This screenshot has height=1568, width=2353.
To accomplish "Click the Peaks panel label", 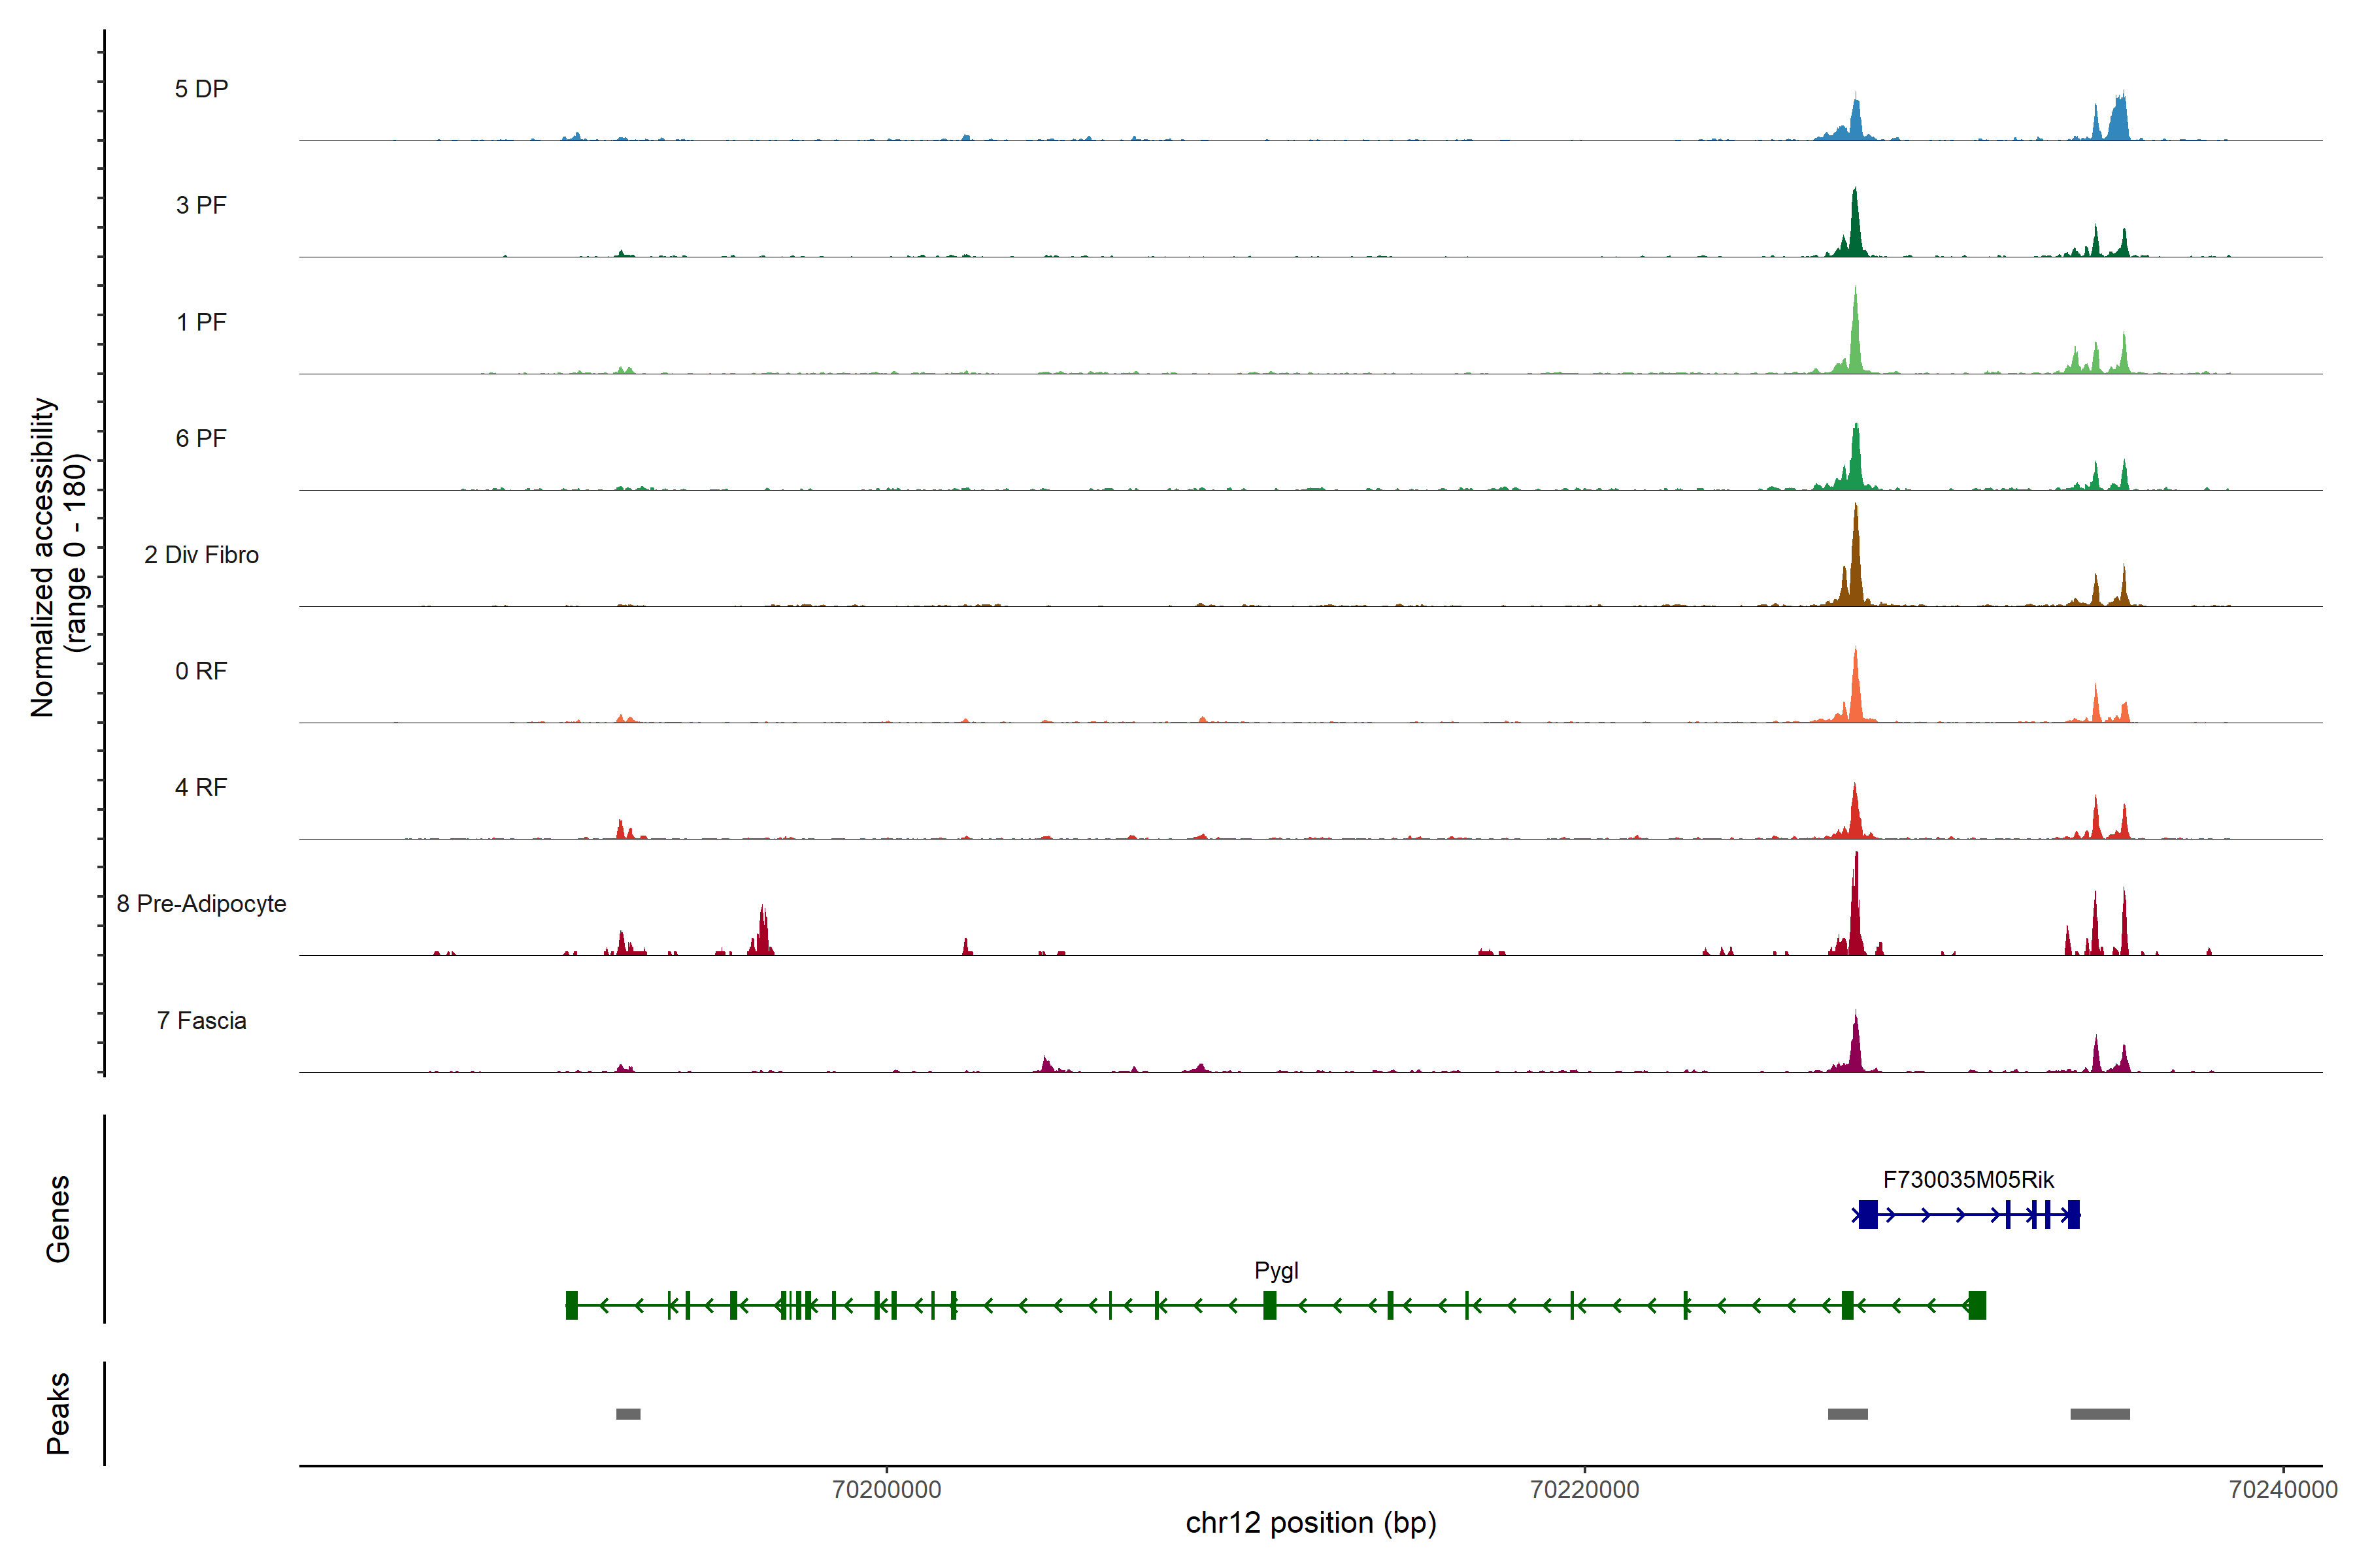I will coord(58,1413).
